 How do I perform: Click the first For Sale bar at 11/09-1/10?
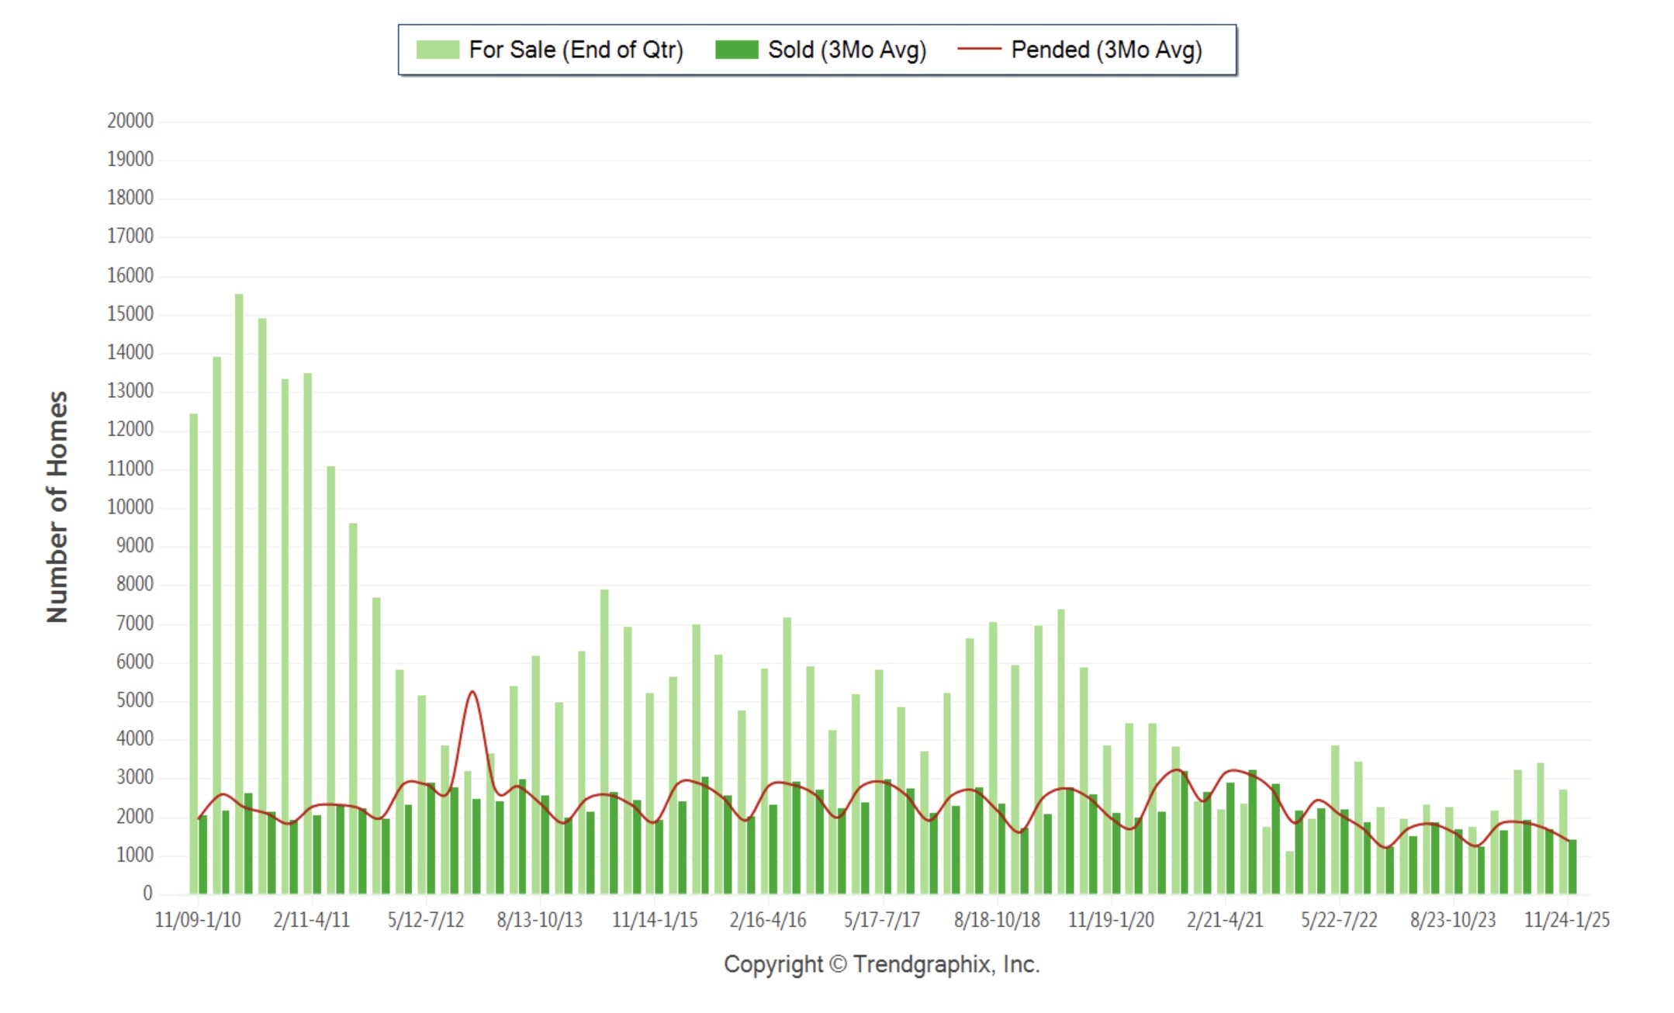click(x=194, y=653)
